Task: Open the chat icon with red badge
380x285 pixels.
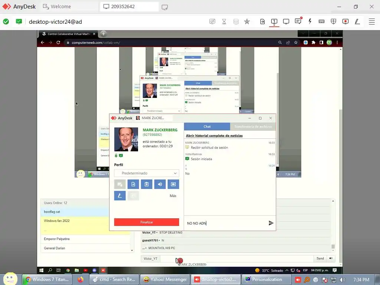Action: (298, 21)
